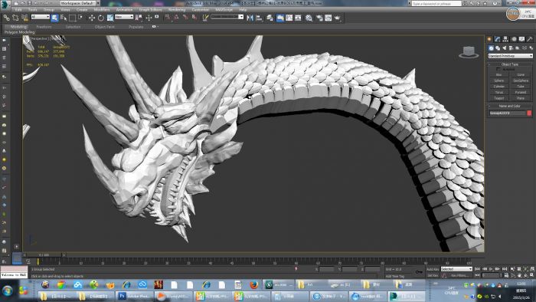Open Schematic View from toolbar
The image size is (536, 302).
tap(298, 18)
